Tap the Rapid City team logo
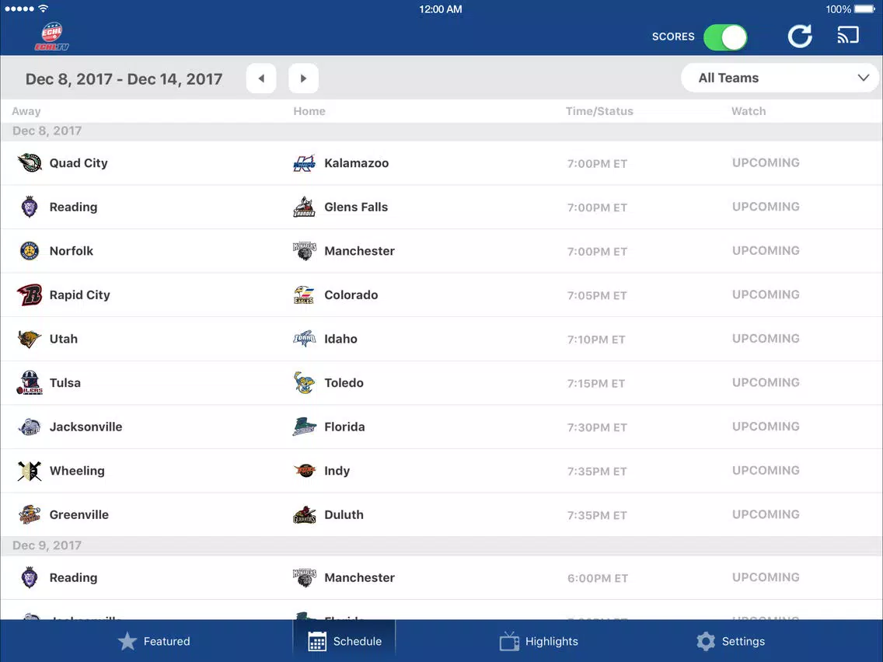This screenshot has height=662, width=883. tap(30, 295)
